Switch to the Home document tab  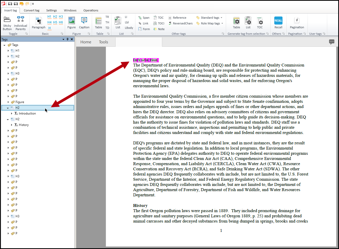pyautogui.click(x=86, y=42)
